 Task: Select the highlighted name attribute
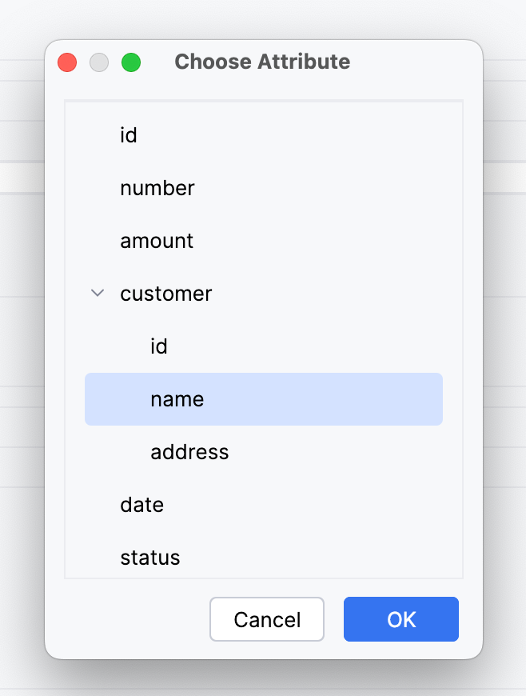177,400
